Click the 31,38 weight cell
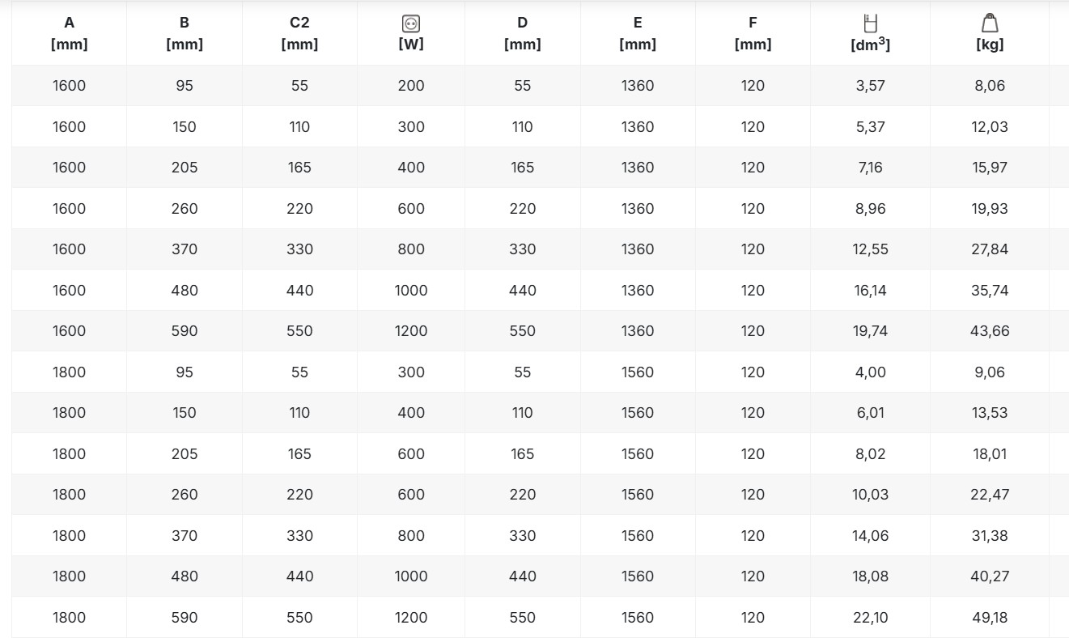 (990, 536)
